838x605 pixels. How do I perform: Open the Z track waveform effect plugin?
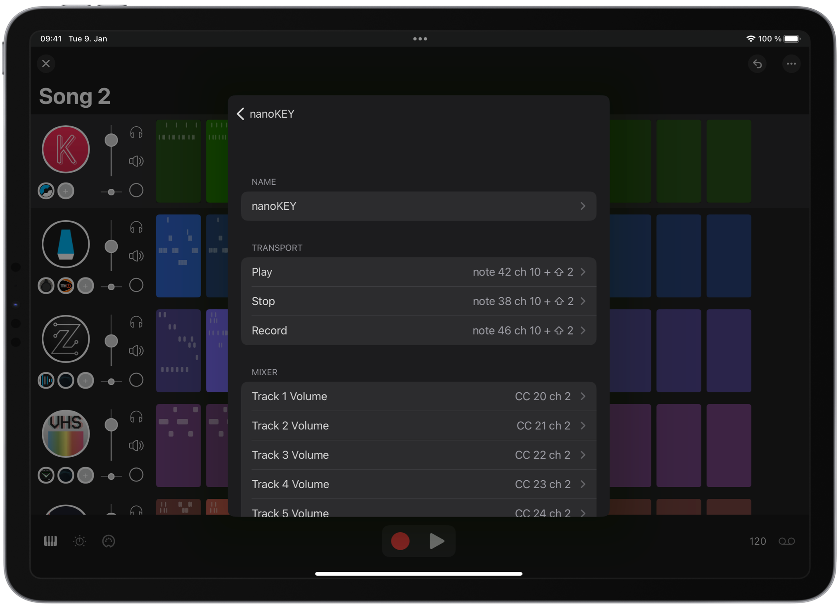coord(46,380)
